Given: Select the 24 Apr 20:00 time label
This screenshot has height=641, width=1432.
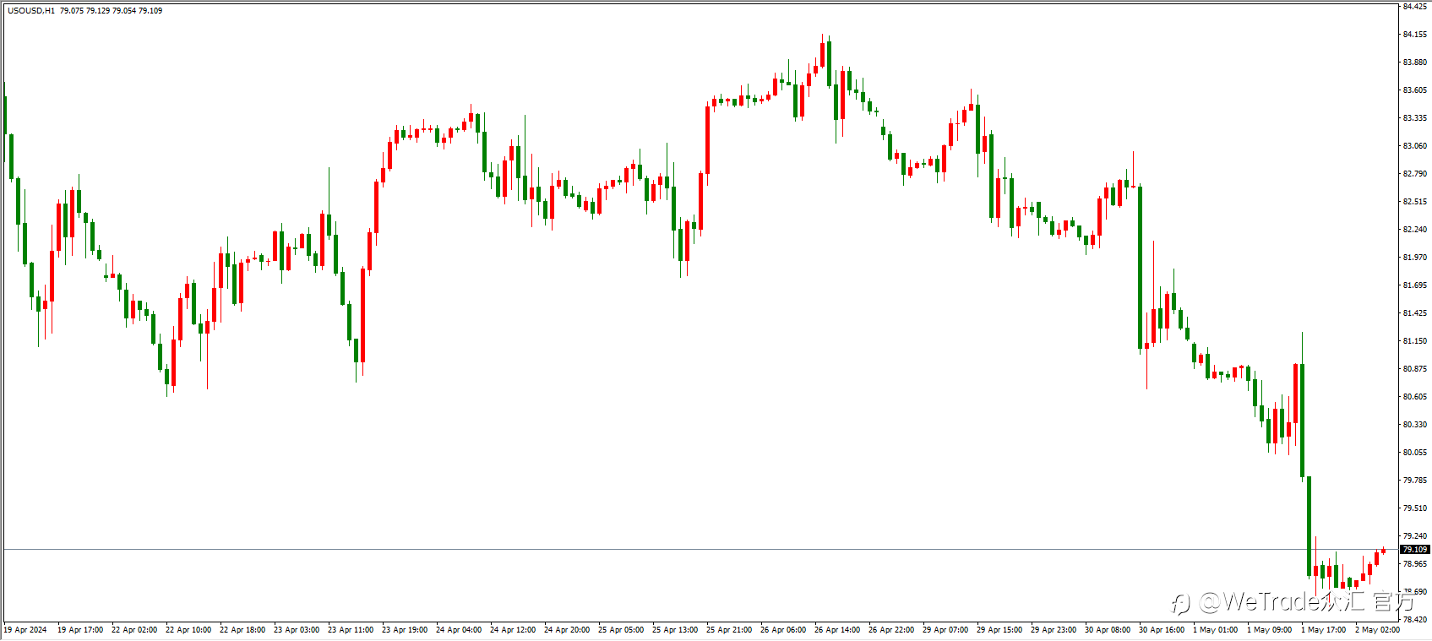Looking at the screenshot, I should [x=567, y=630].
